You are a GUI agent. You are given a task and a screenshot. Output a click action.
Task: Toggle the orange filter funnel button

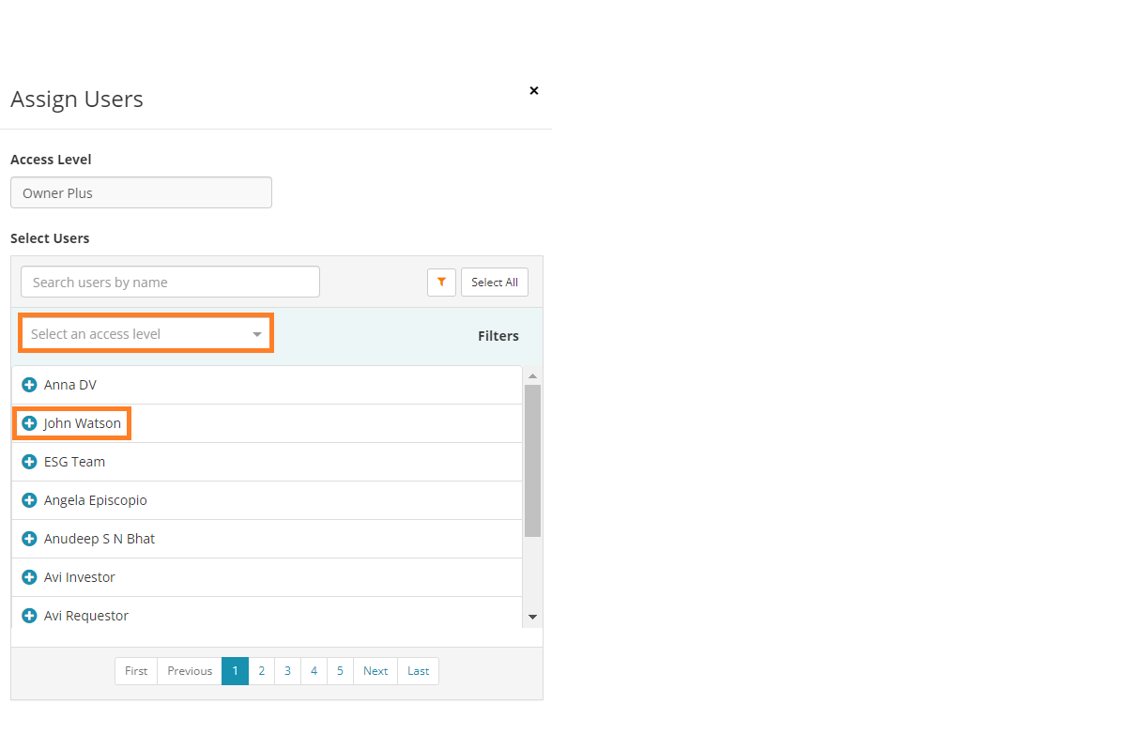pos(441,282)
